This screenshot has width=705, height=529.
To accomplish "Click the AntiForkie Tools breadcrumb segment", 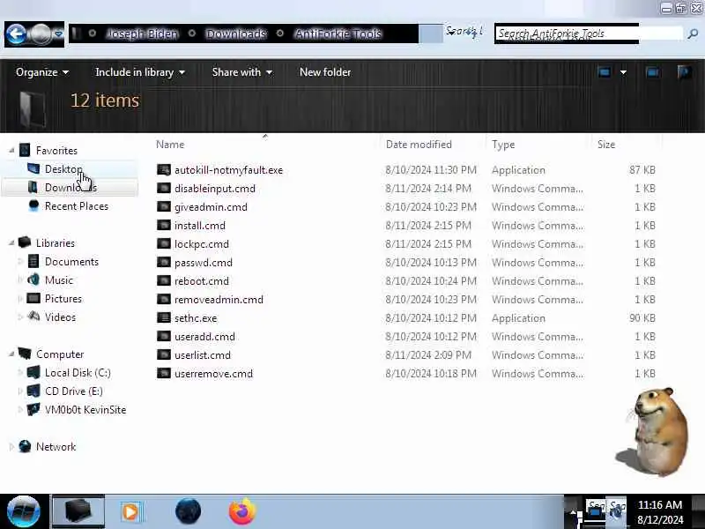I will click(x=338, y=34).
